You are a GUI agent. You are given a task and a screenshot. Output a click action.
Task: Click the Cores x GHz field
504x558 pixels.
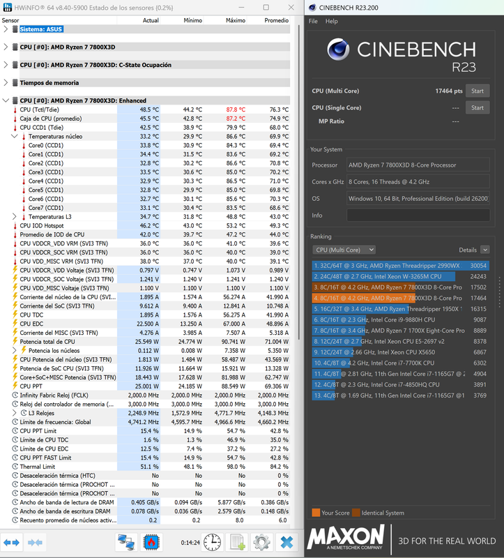418,182
